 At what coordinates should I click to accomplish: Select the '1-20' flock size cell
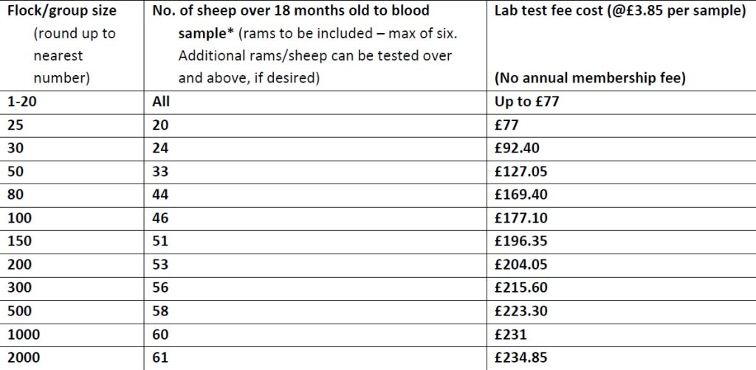tap(22, 102)
